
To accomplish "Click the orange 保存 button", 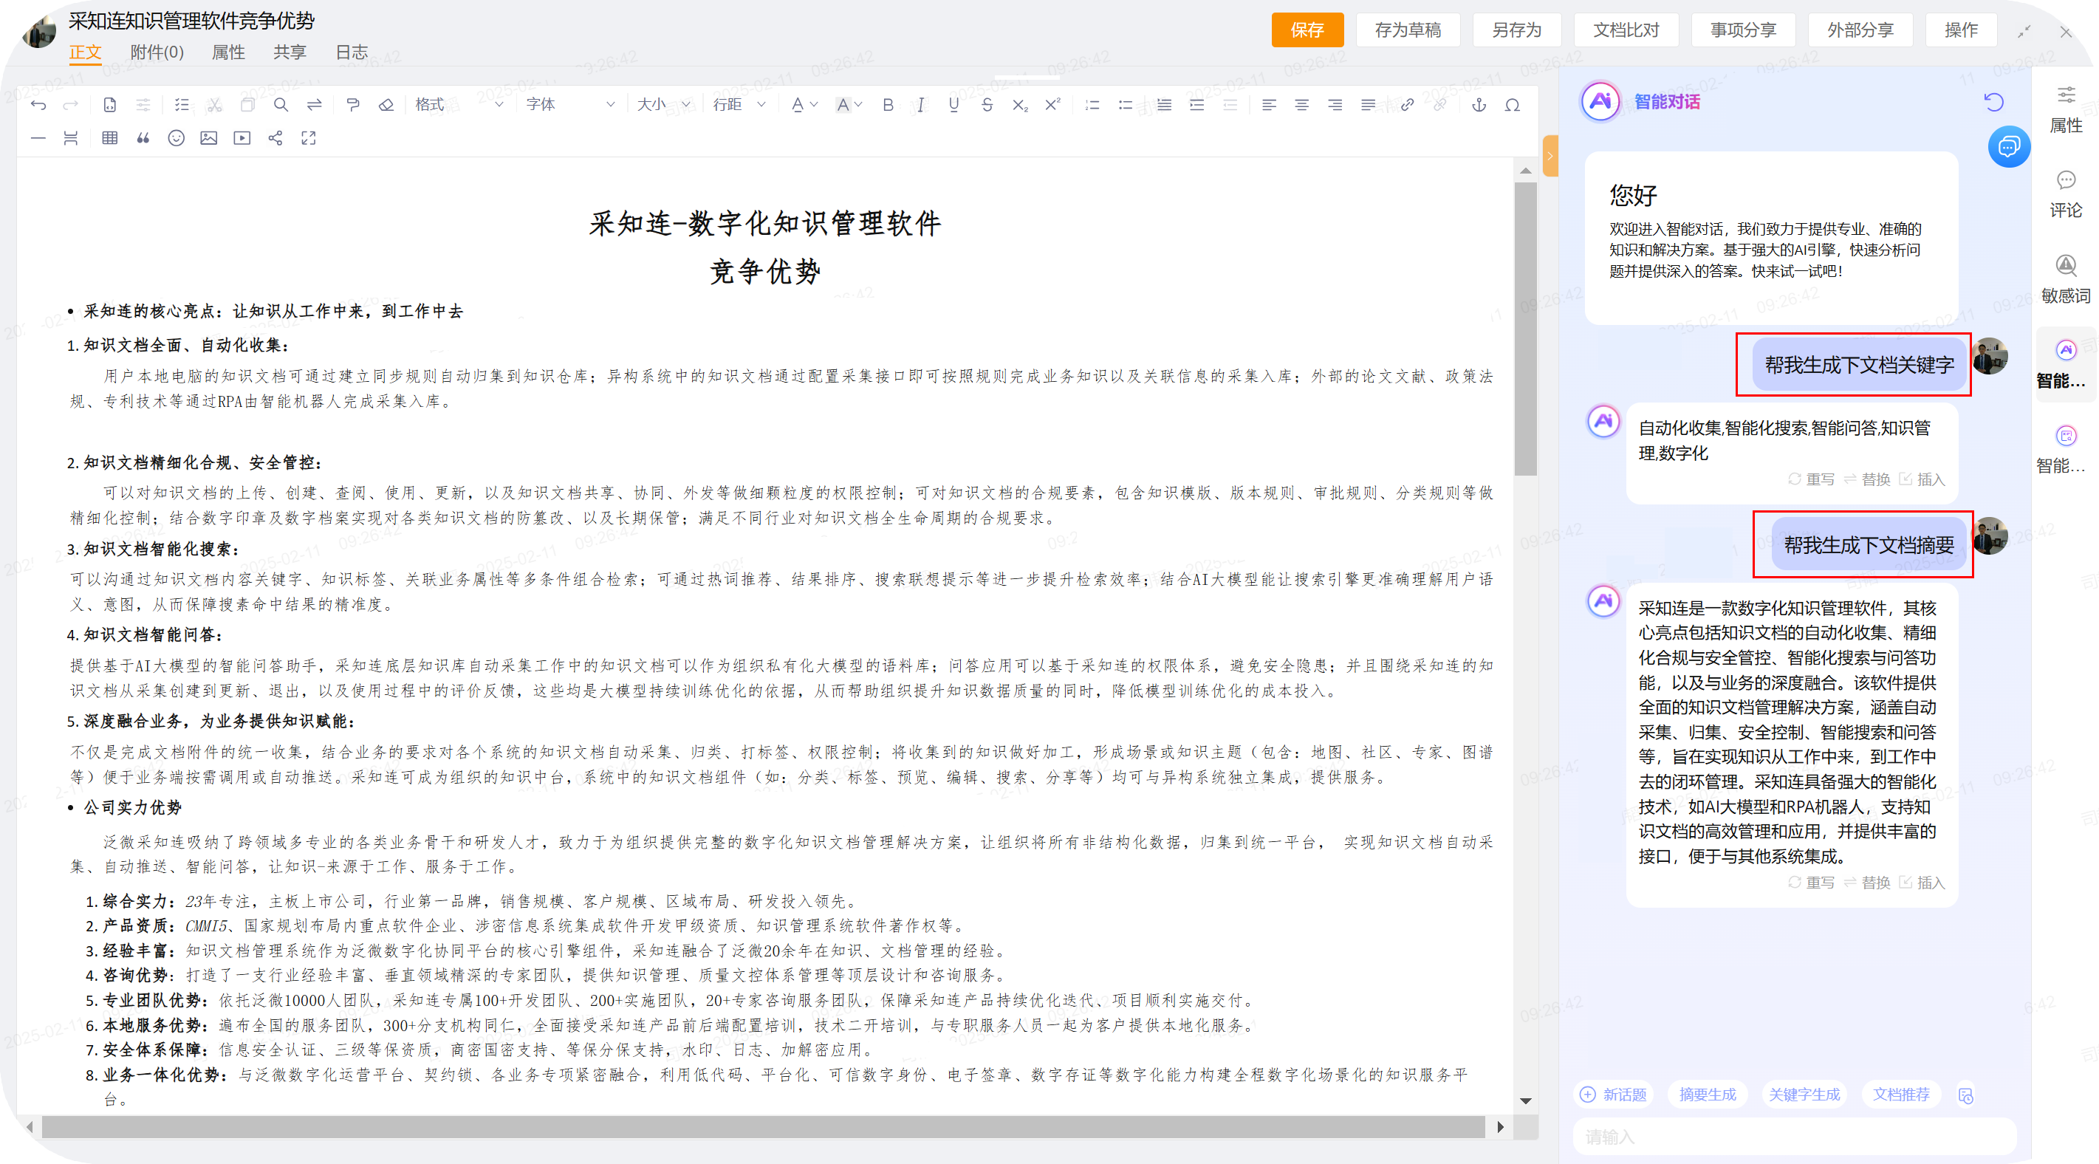I will pyautogui.click(x=1307, y=30).
